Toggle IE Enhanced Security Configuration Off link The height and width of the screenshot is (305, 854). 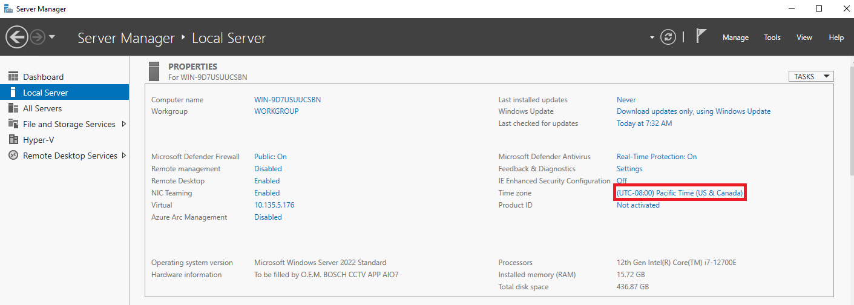(x=622, y=181)
